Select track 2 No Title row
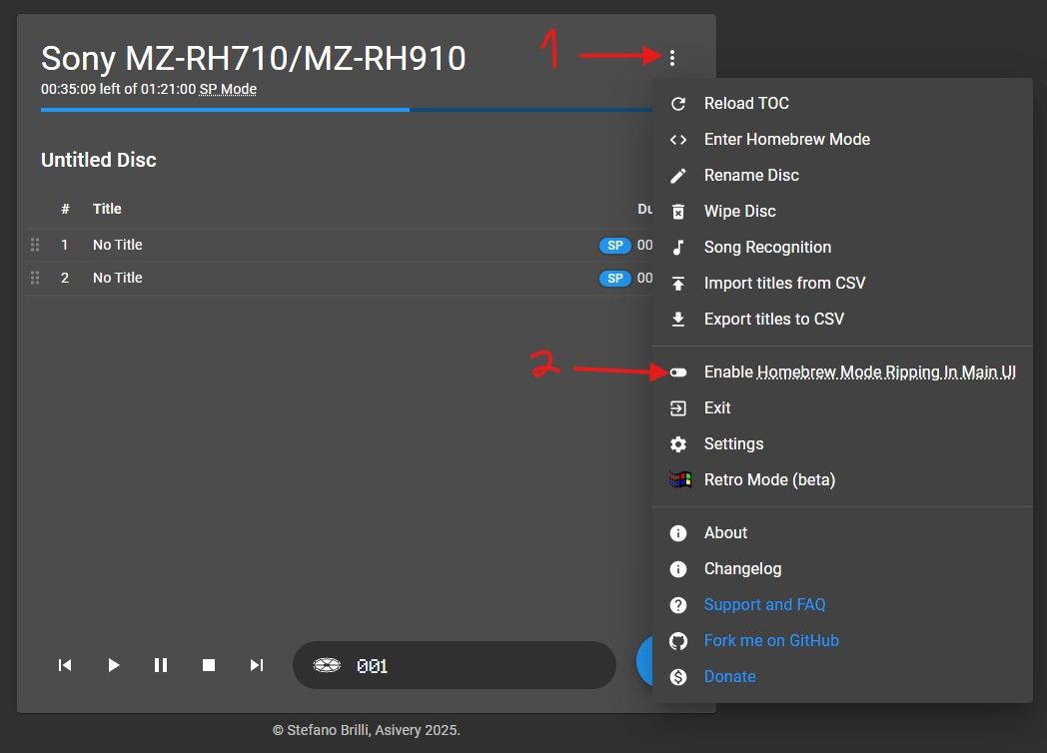 (339, 278)
